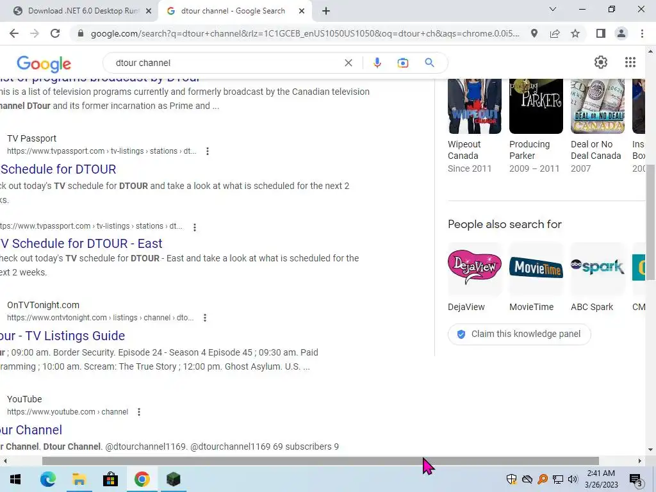656x492 pixels.
Task: Click Chrome icon in taskbar
Action: coord(142,479)
